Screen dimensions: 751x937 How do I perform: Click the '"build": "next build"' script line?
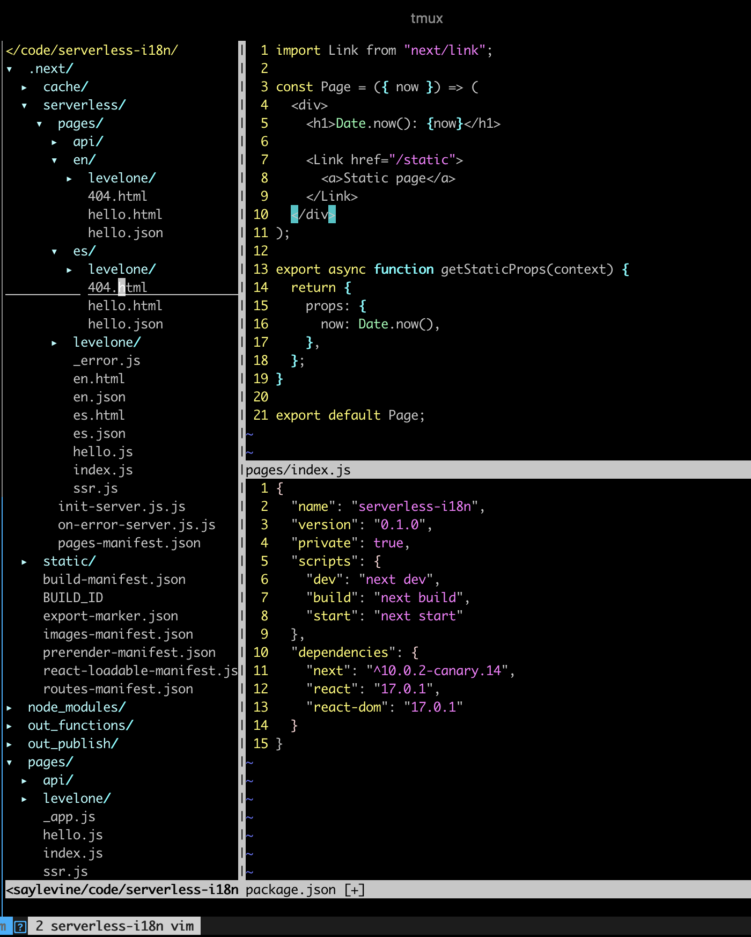pos(388,598)
